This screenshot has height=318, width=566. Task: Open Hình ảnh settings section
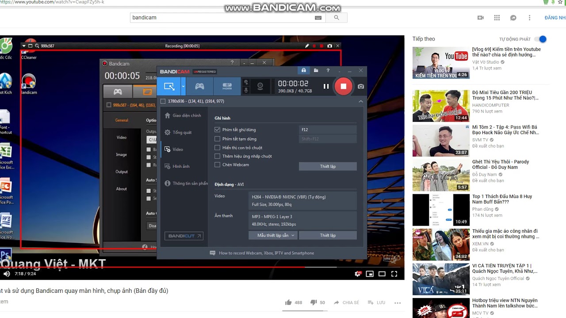tap(176, 167)
